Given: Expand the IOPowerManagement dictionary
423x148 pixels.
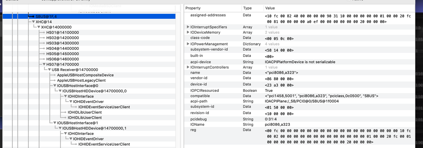Looking at the screenshot, I should tap(188, 44).
